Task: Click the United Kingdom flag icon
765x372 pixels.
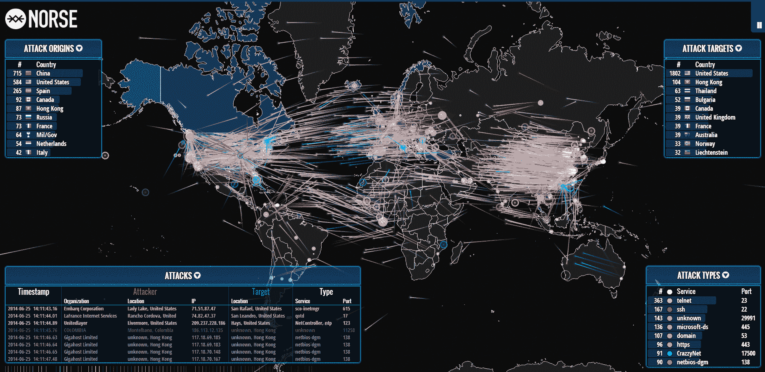Action: pyautogui.click(x=687, y=117)
